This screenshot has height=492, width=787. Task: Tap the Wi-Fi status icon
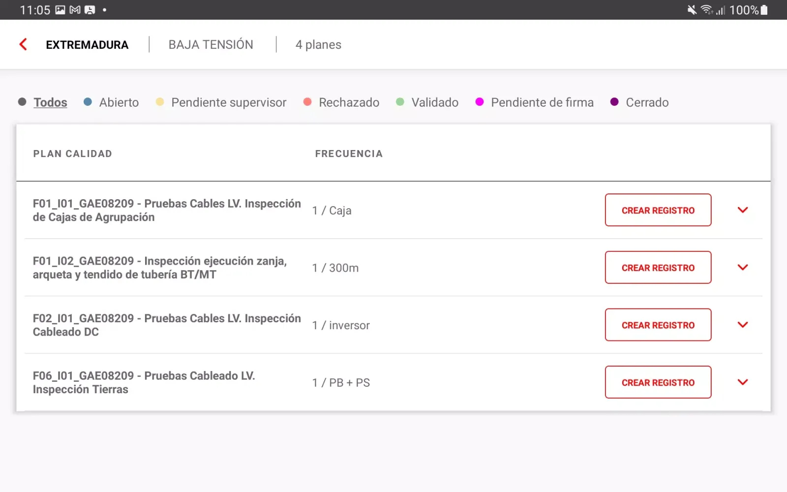coord(706,10)
